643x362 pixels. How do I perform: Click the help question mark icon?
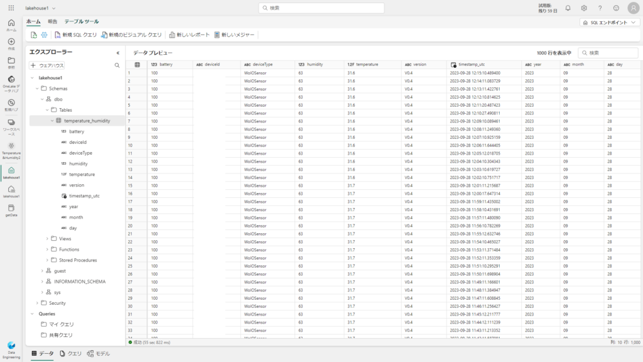[600, 8]
